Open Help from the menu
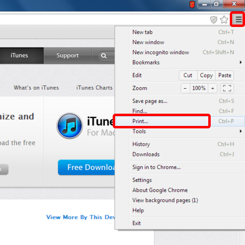 [x=188, y=210]
